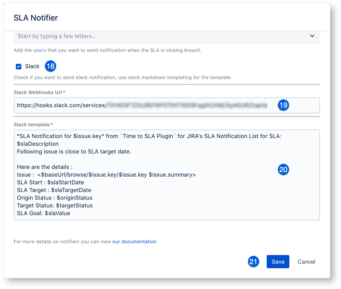This screenshot has height=289, width=341.
Task: Click inside the Slack template textarea
Action: pos(167,175)
